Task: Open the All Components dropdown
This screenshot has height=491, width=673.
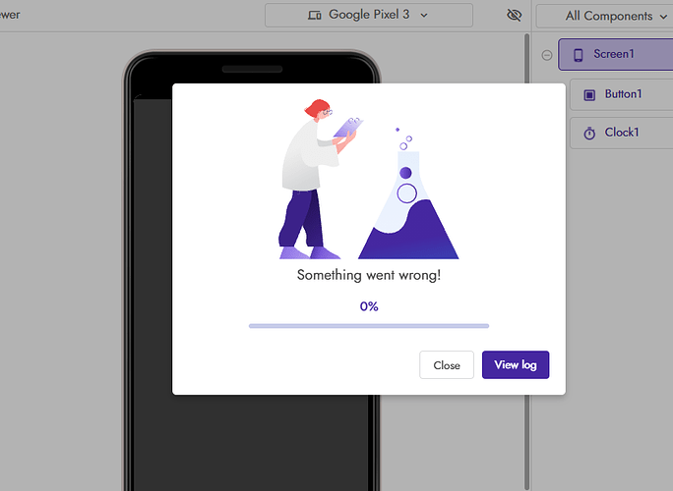Action: click(x=606, y=17)
